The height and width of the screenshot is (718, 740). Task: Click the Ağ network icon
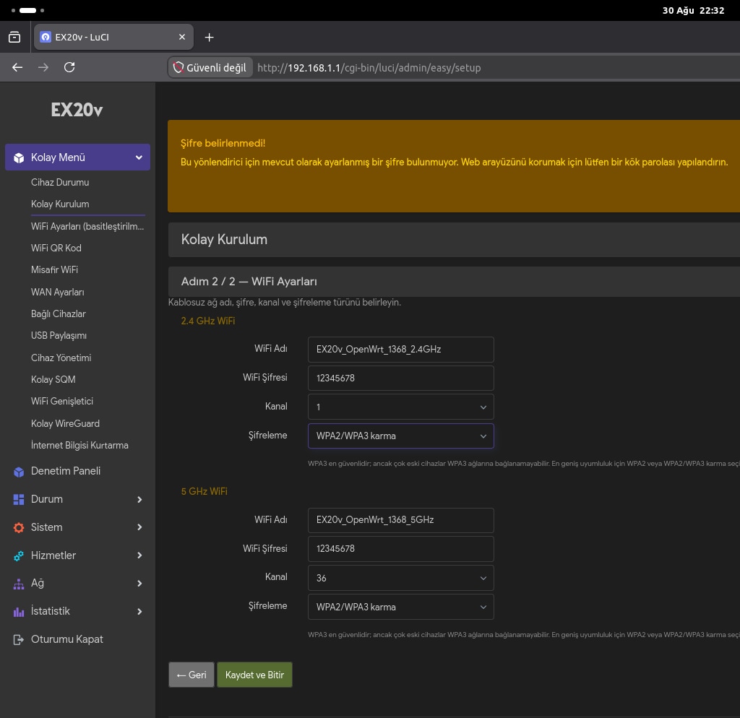click(x=19, y=584)
